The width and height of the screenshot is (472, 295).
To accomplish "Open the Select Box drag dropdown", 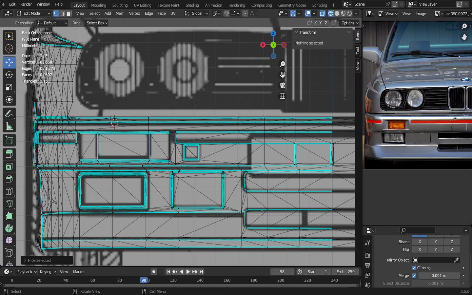I will coord(97,23).
